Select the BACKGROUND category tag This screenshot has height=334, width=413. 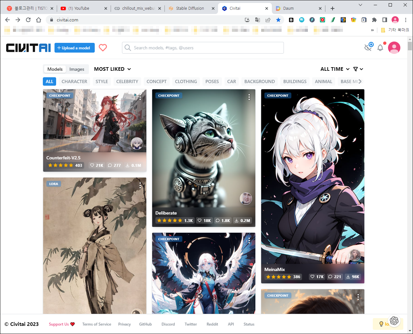point(260,81)
